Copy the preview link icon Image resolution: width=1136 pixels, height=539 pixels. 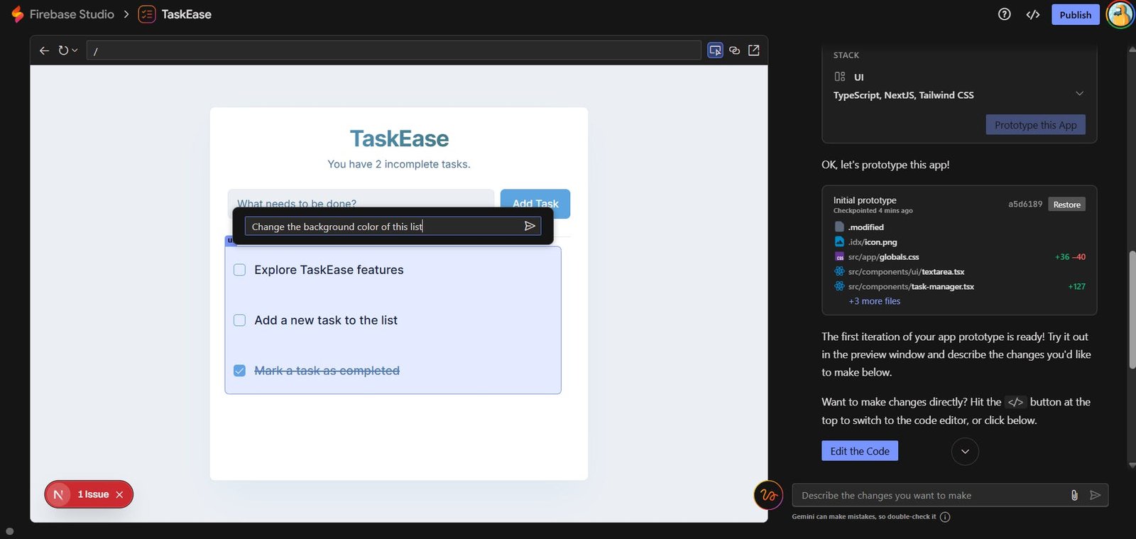[x=734, y=50]
